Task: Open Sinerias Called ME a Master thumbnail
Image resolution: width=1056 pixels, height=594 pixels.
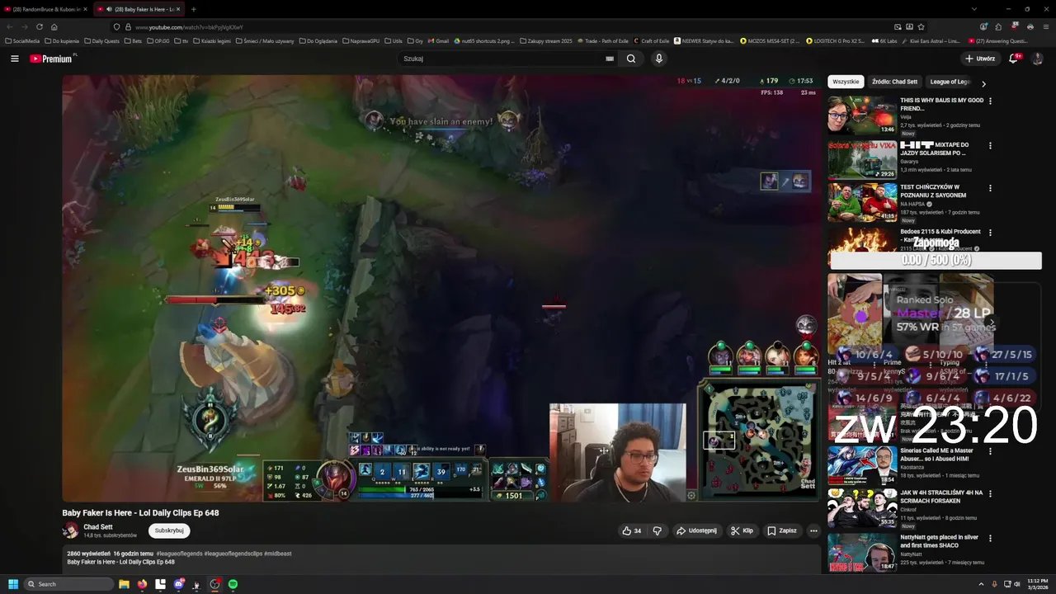Action: tap(862, 465)
